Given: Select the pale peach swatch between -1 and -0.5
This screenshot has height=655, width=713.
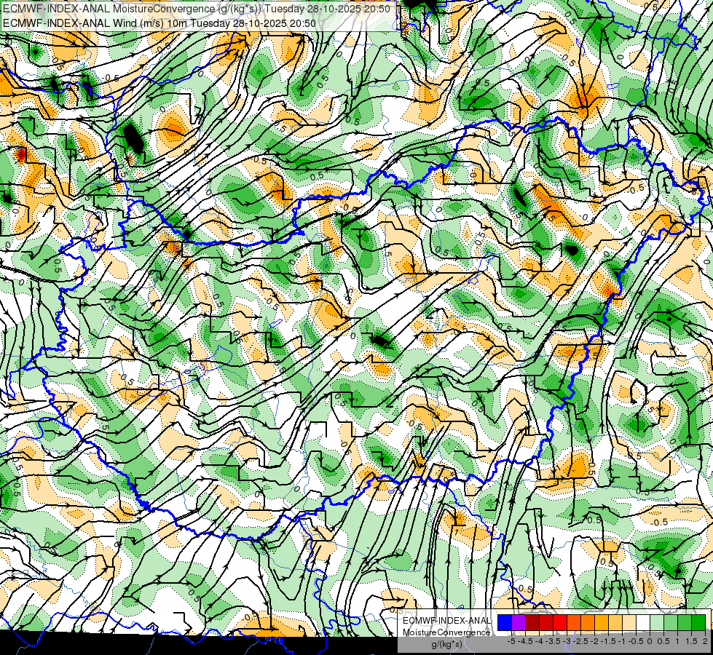Looking at the screenshot, I should pyautogui.click(x=629, y=623).
